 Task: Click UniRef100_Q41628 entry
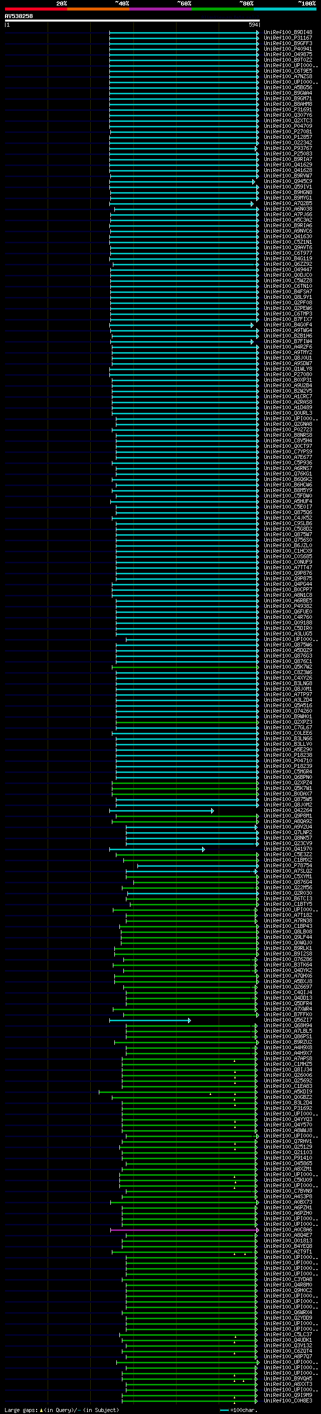(287, 170)
